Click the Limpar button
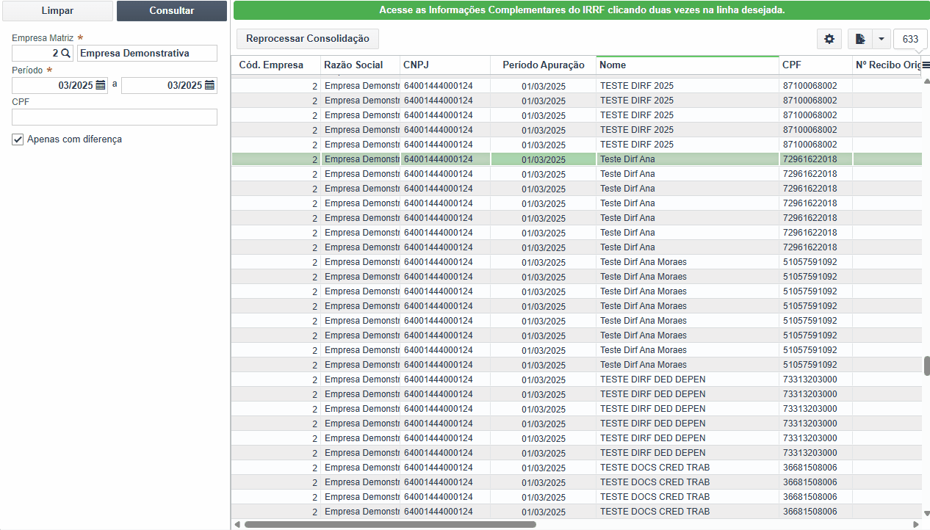The image size is (930, 530). [x=57, y=11]
